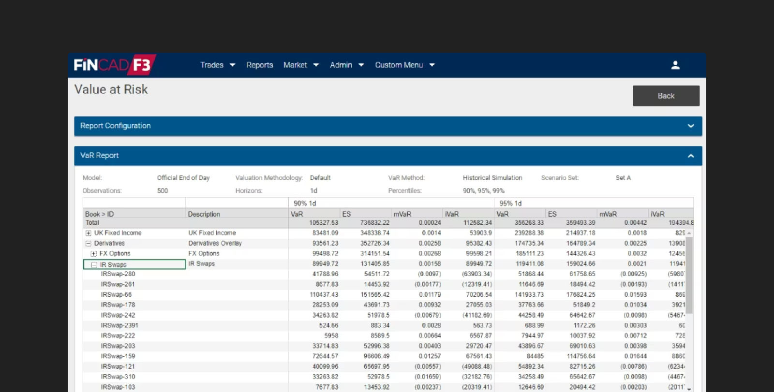Click the Description column header
Viewport: 774px width, 392px height.
237,214
